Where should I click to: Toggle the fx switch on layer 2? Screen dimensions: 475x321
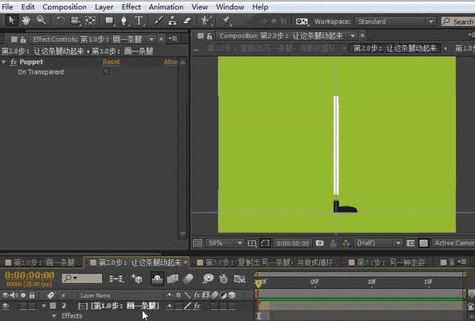click(197, 306)
